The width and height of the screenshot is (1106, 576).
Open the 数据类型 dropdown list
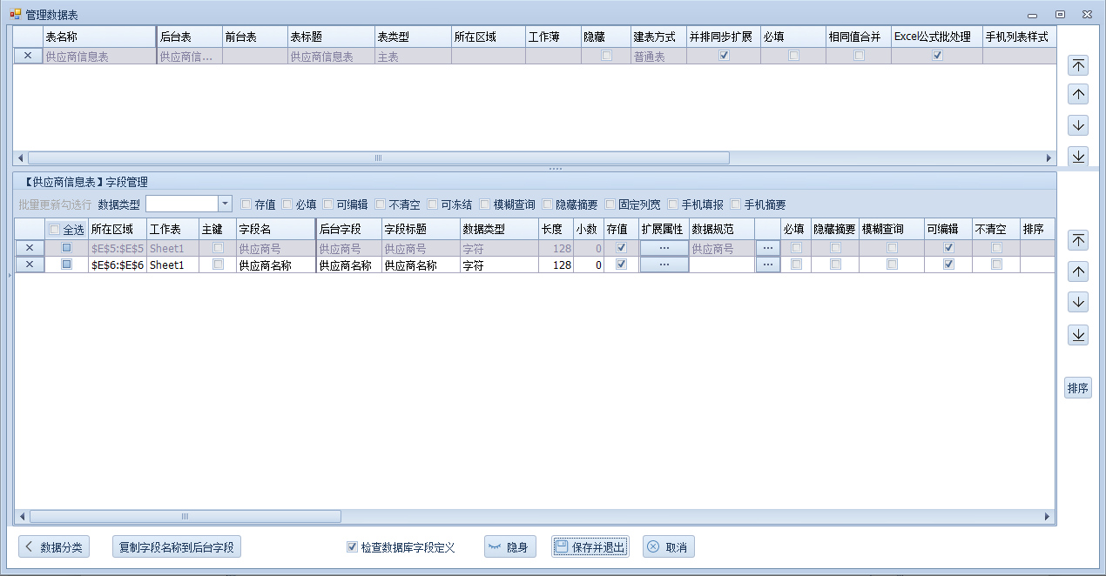pos(225,204)
